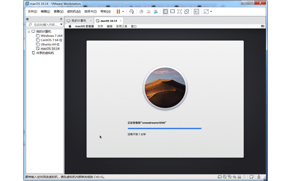Click the CD/DVD drive status icon
Screen dimensions: 291x181
tap(225, 176)
